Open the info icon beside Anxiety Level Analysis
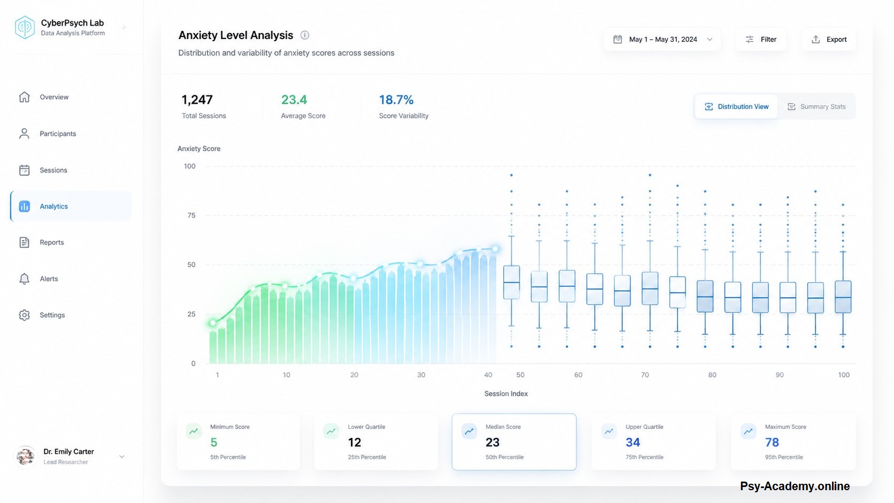Image resolution: width=894 pixels, height=503 pixels. [x=305, y=35]
